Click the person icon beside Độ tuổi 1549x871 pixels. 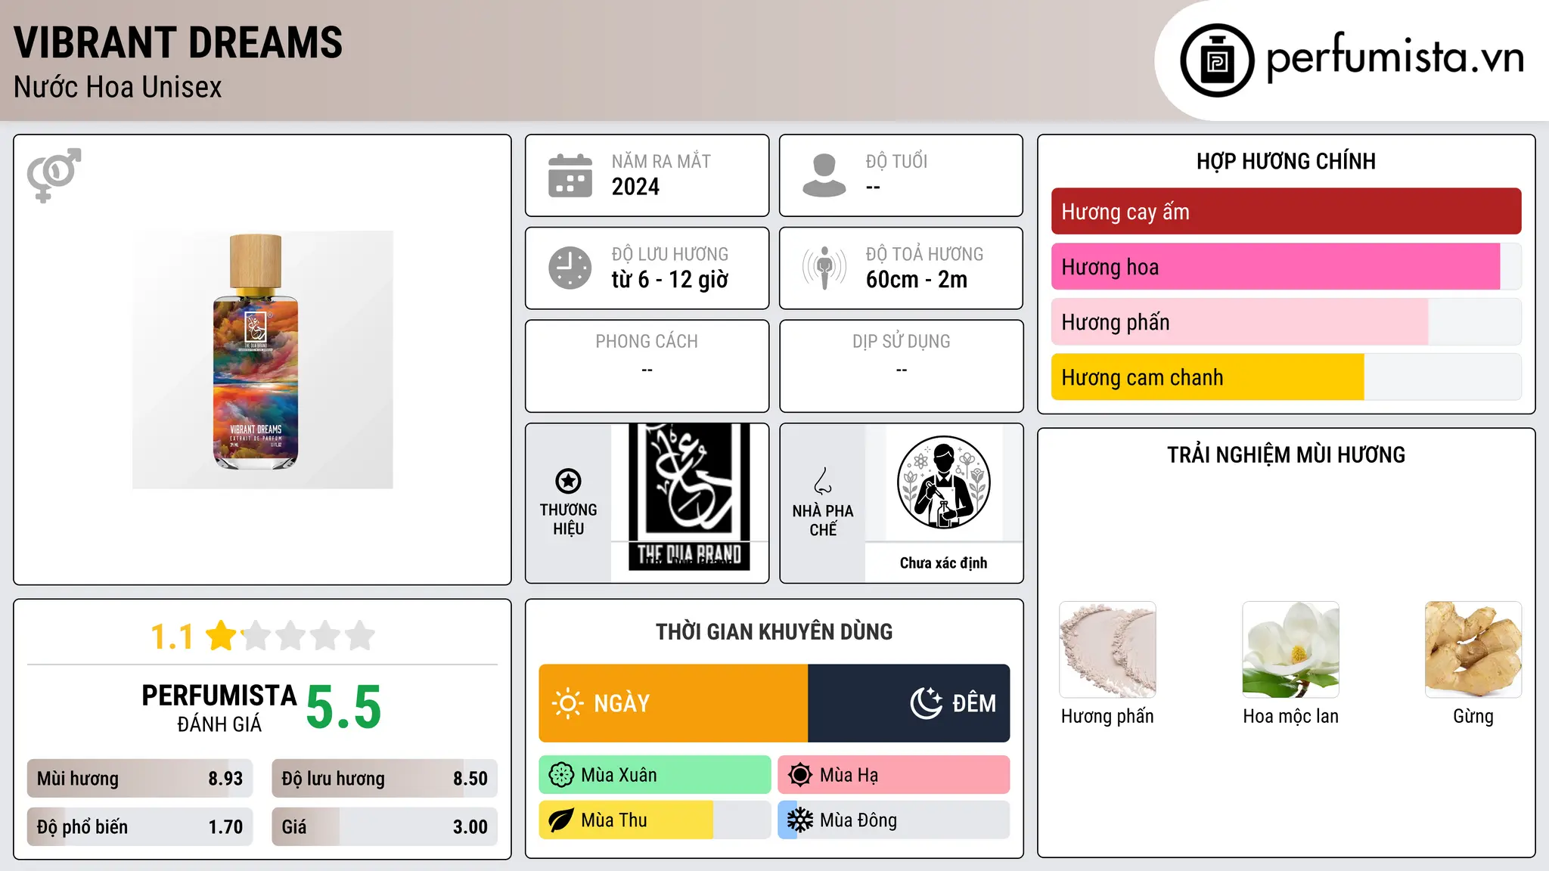(824, 175)
